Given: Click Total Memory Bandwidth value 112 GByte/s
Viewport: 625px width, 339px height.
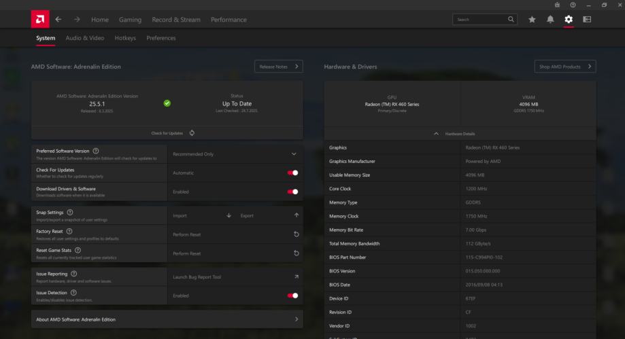Looking at the screenshot, I should point(478,243).
